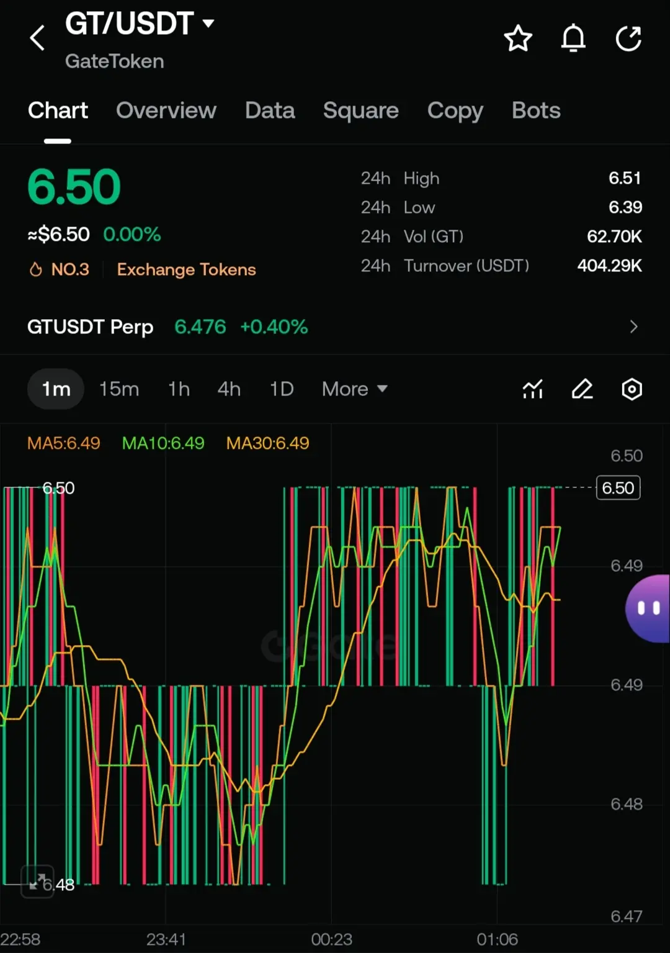Select the 15m timeframe
The height and width of the screenshot is (953, 670).
click(119, 389)
